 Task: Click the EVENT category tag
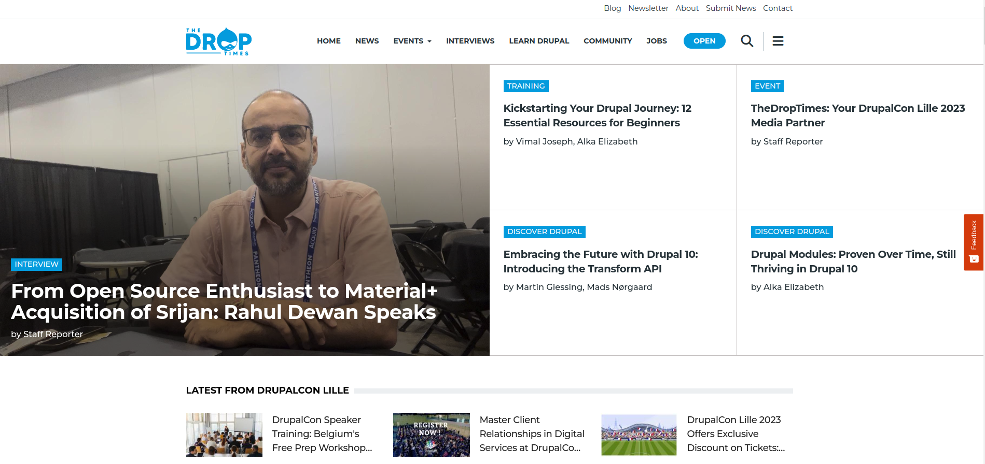767,86
